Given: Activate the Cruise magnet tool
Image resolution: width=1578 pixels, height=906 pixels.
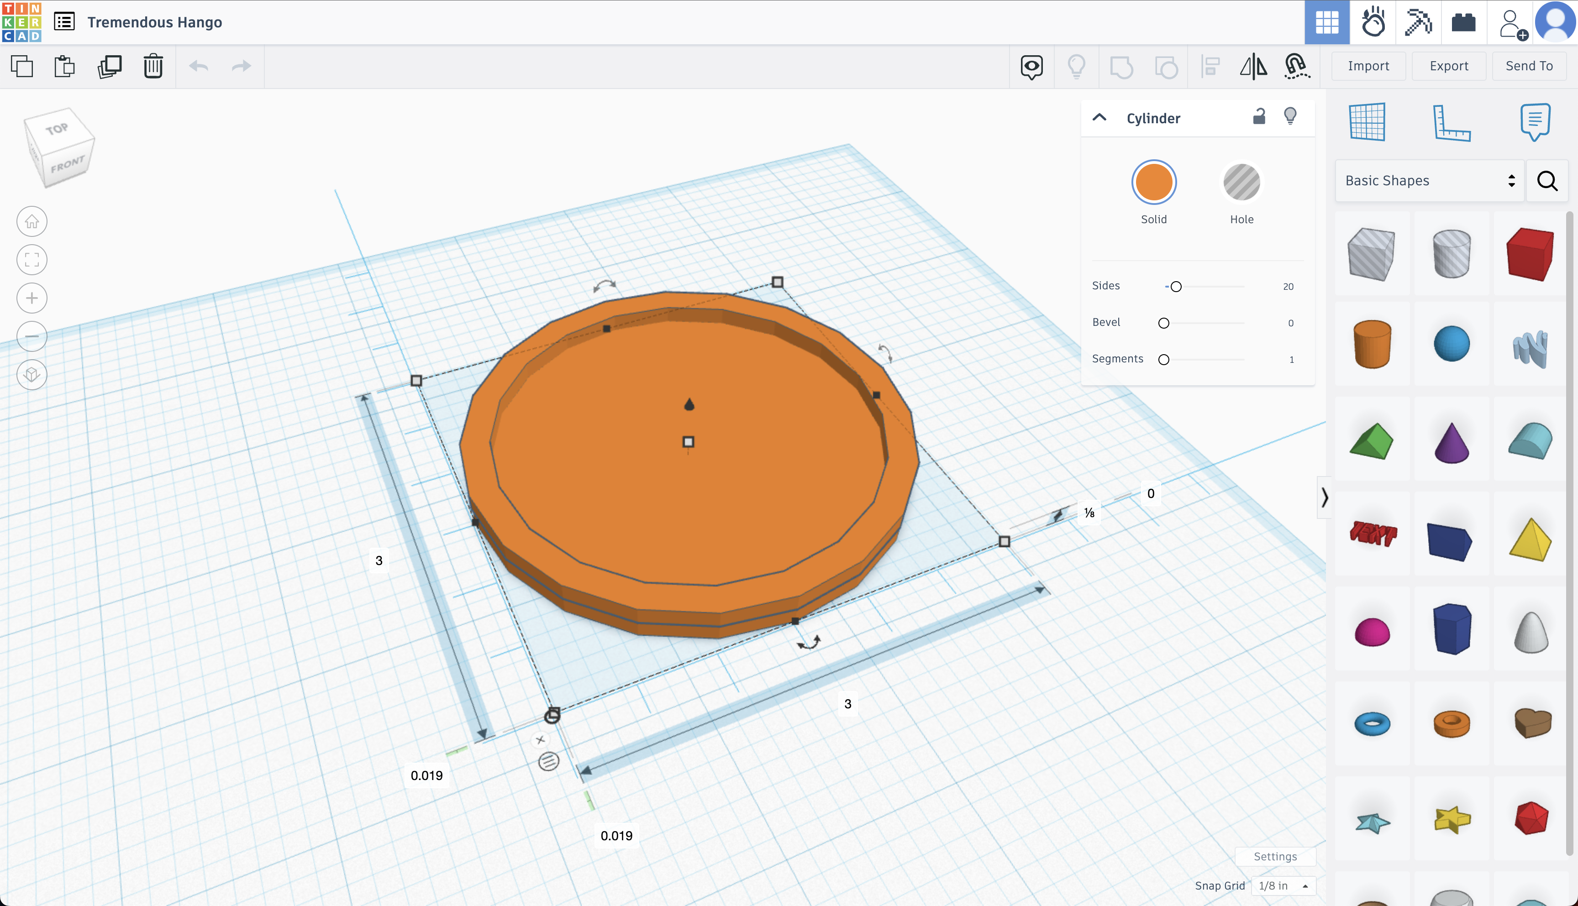Looking at the screenshot, I should (1297, 66).
